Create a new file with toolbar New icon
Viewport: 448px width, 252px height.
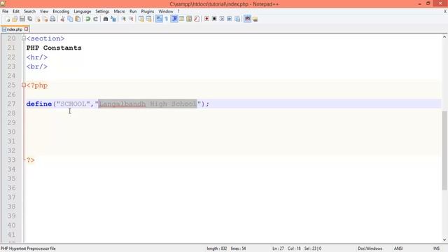(x=8, y=19)
